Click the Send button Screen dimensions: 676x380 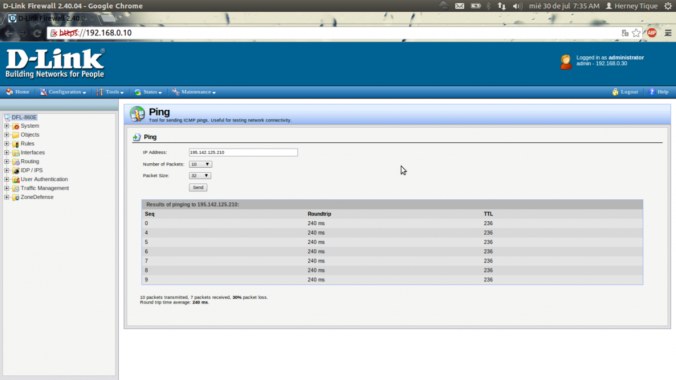[x=198, y=187]
